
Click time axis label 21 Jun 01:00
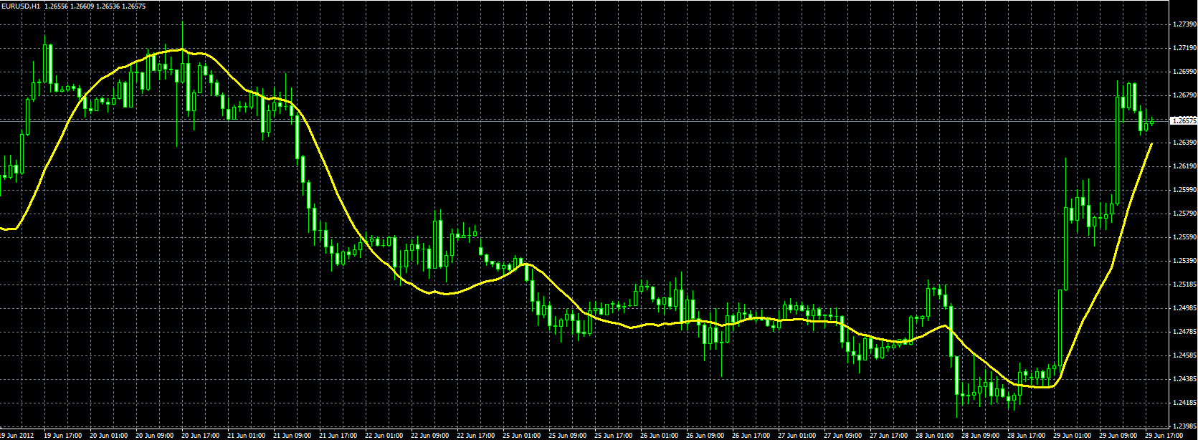pos(246,435)
